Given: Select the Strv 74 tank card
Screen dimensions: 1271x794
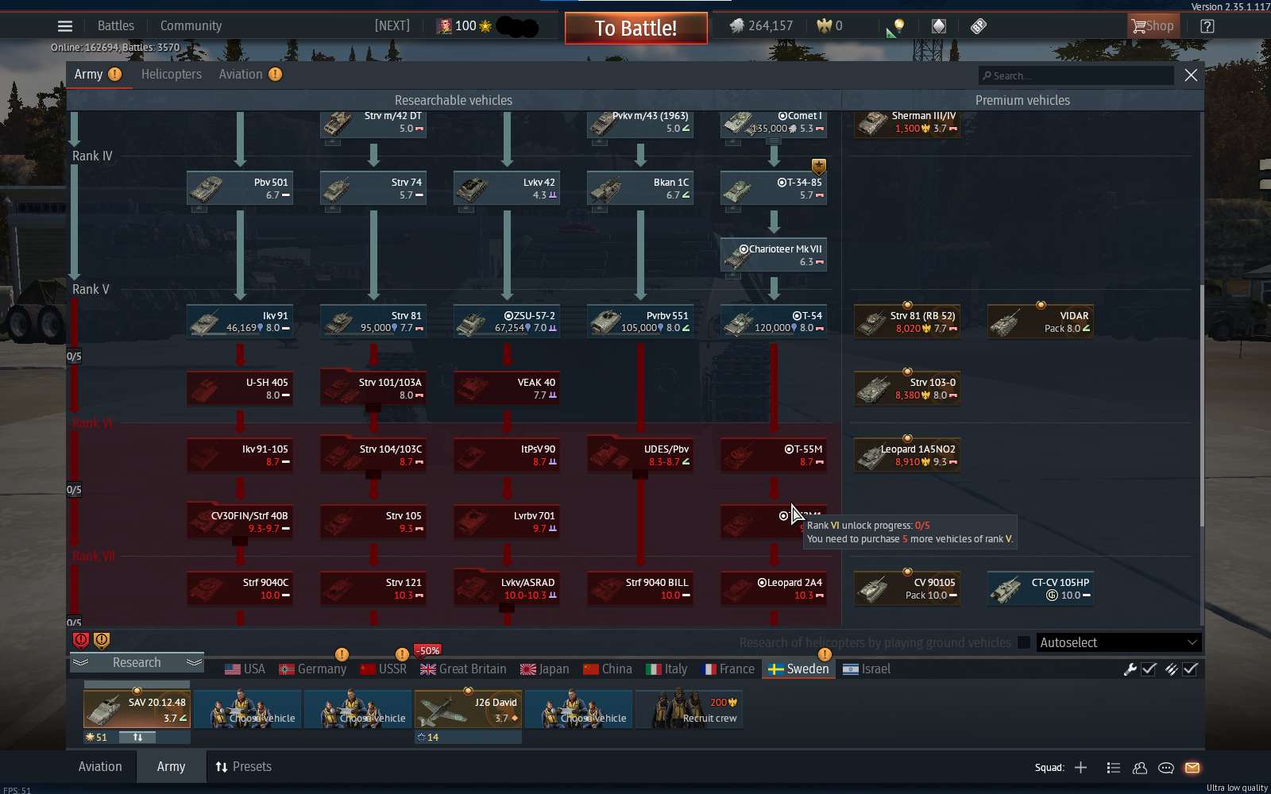Looking at the screenshot, I should point(373,189).
